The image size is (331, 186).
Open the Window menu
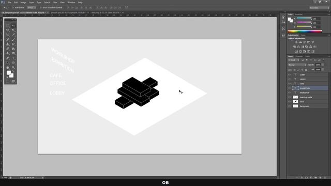71,2
